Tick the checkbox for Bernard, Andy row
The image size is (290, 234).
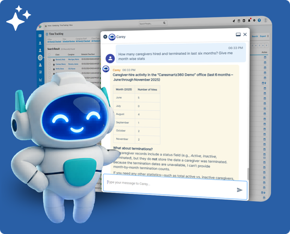tap(50, 60)
